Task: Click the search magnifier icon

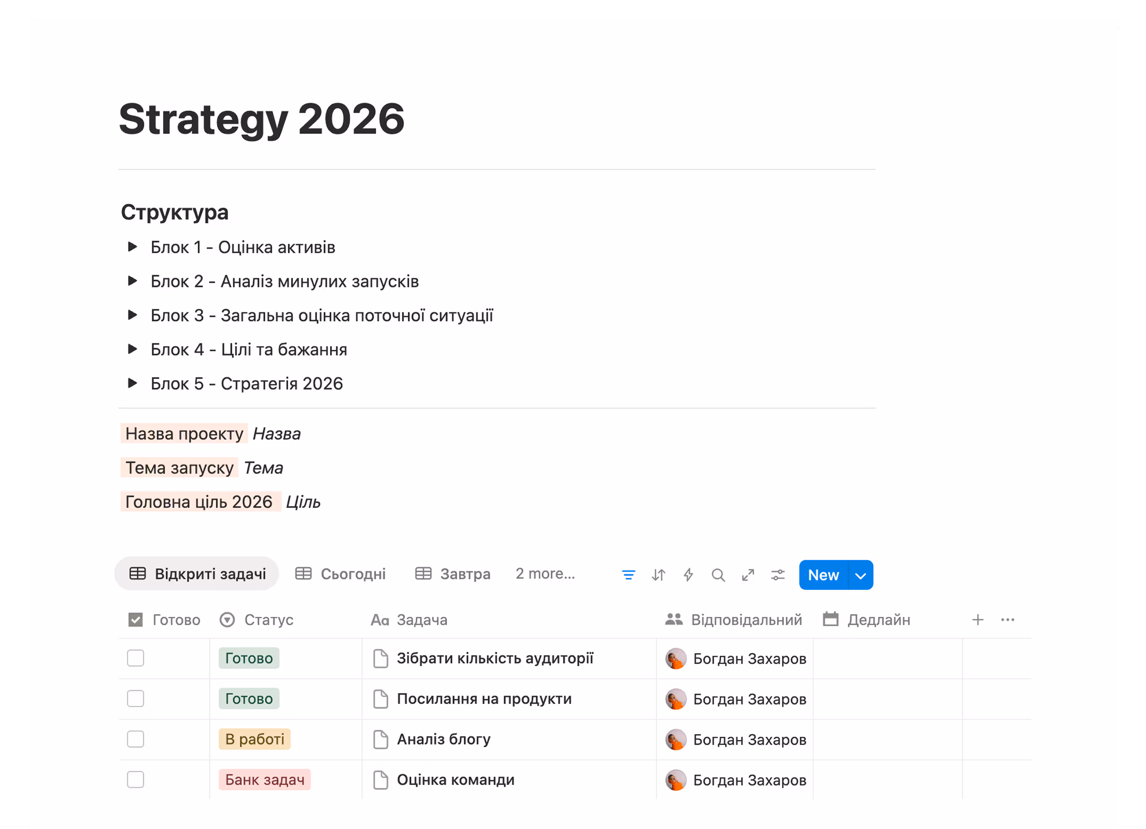Action: (717, 575)
